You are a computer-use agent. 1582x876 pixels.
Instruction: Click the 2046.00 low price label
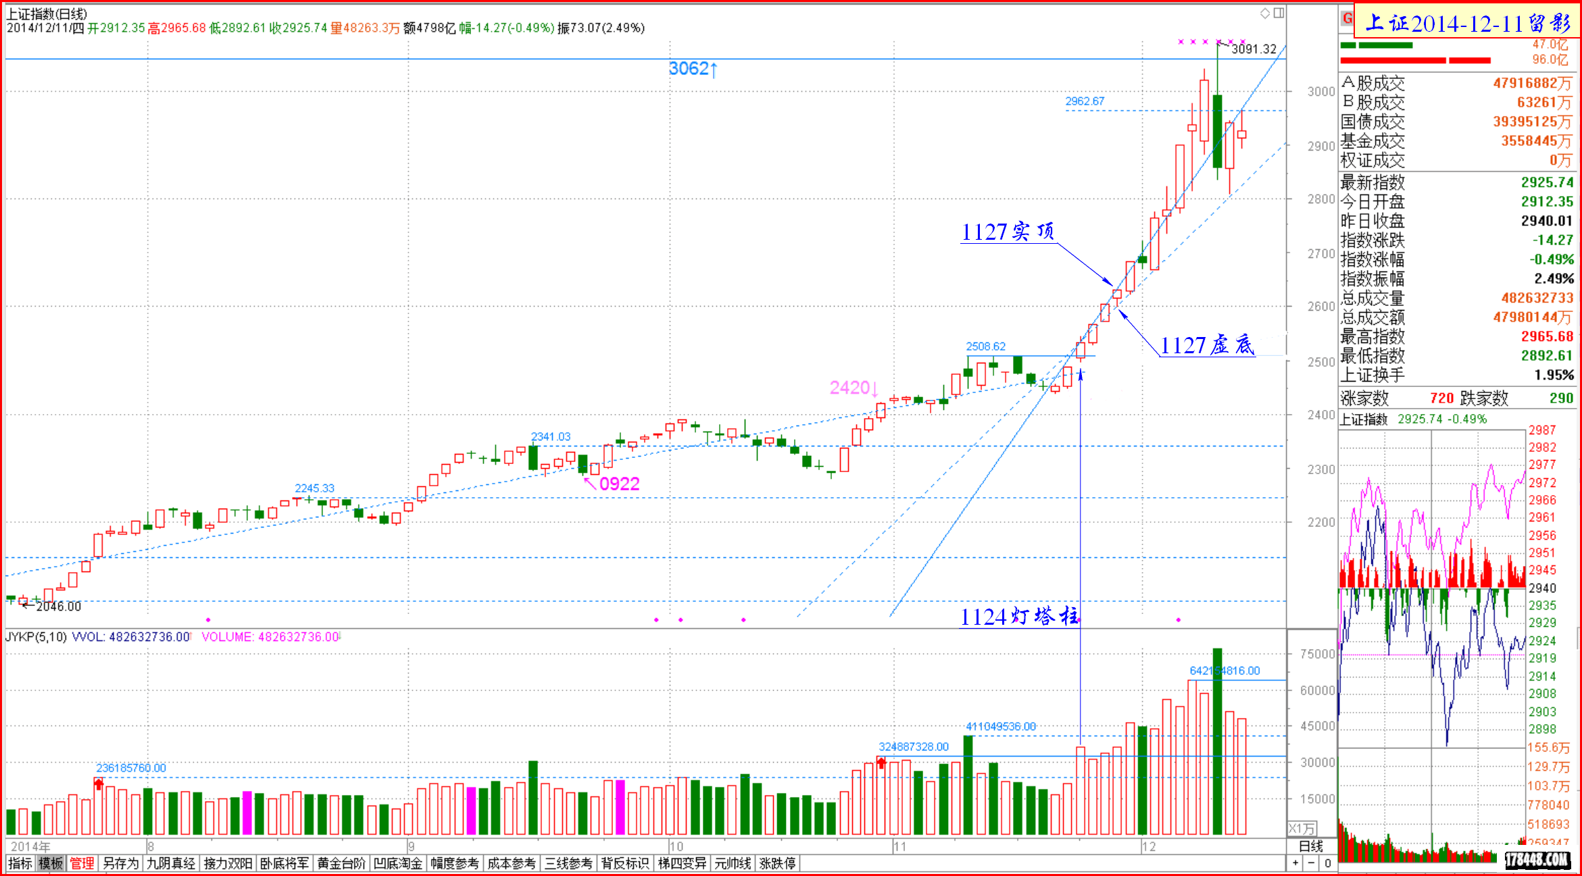point(58,607)
